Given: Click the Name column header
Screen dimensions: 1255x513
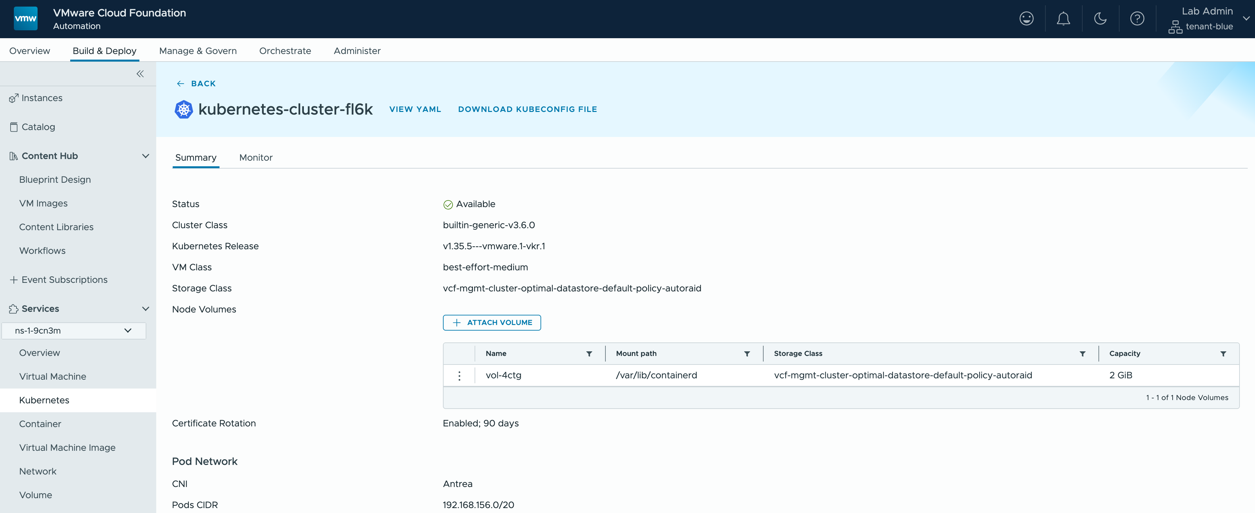Looking at the screenshot, I should [496, 354].
